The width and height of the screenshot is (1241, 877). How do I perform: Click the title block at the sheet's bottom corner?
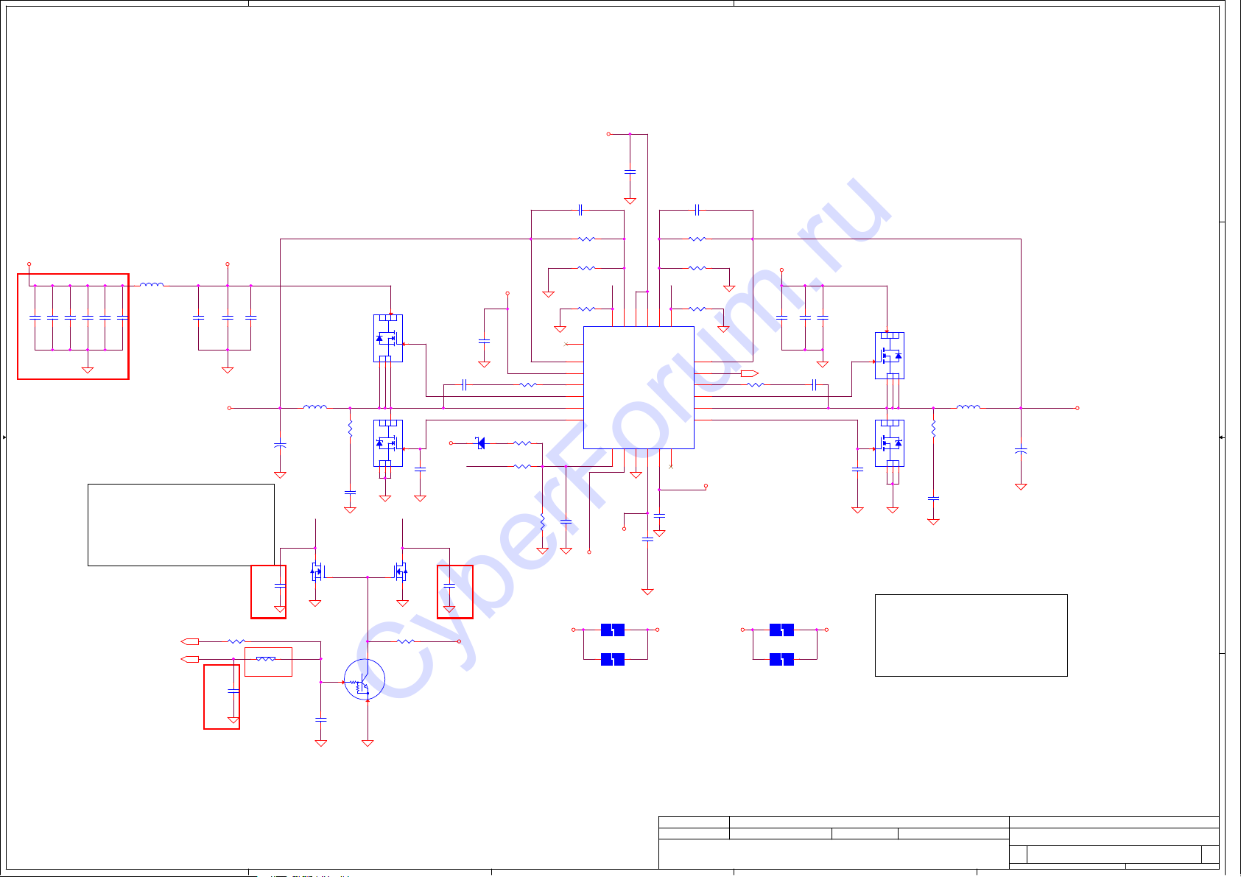938,842
